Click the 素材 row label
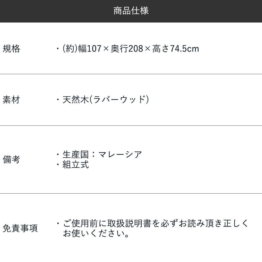Screen dimensions: 262x262 (x=11, y=100)
